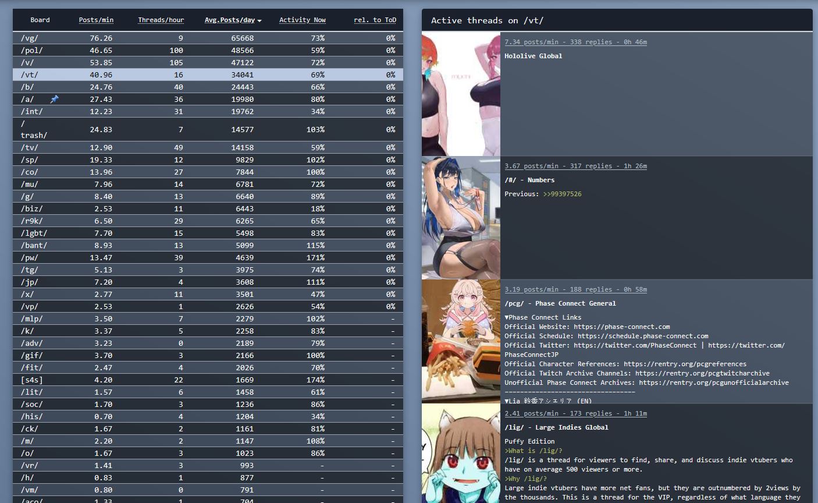Click the Hololive Global thread title
Viewport: 818px width, 503px height.
[533, 56]
